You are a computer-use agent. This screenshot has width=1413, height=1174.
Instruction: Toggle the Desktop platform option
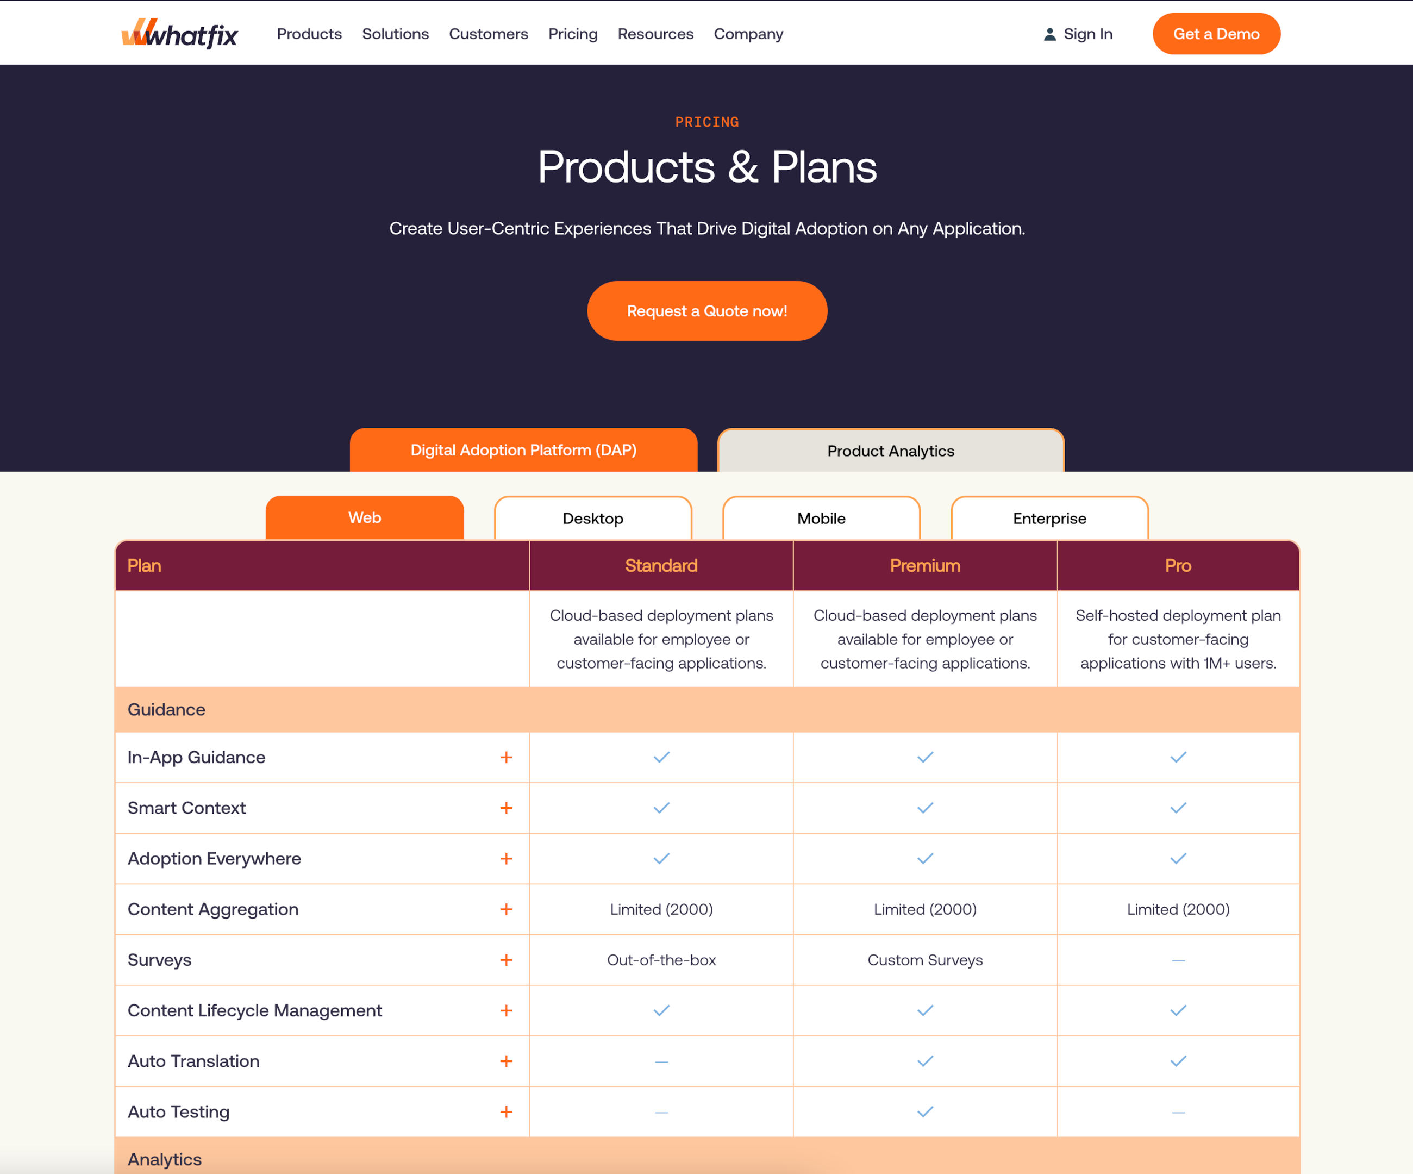(593, 518)
